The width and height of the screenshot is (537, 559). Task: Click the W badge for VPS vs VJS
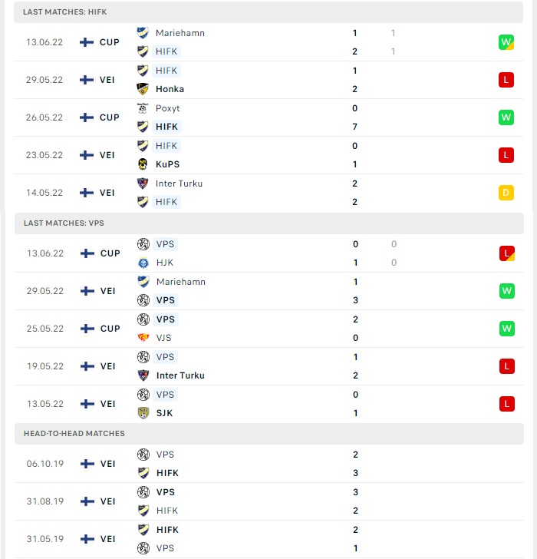click(x=507, y=329)
